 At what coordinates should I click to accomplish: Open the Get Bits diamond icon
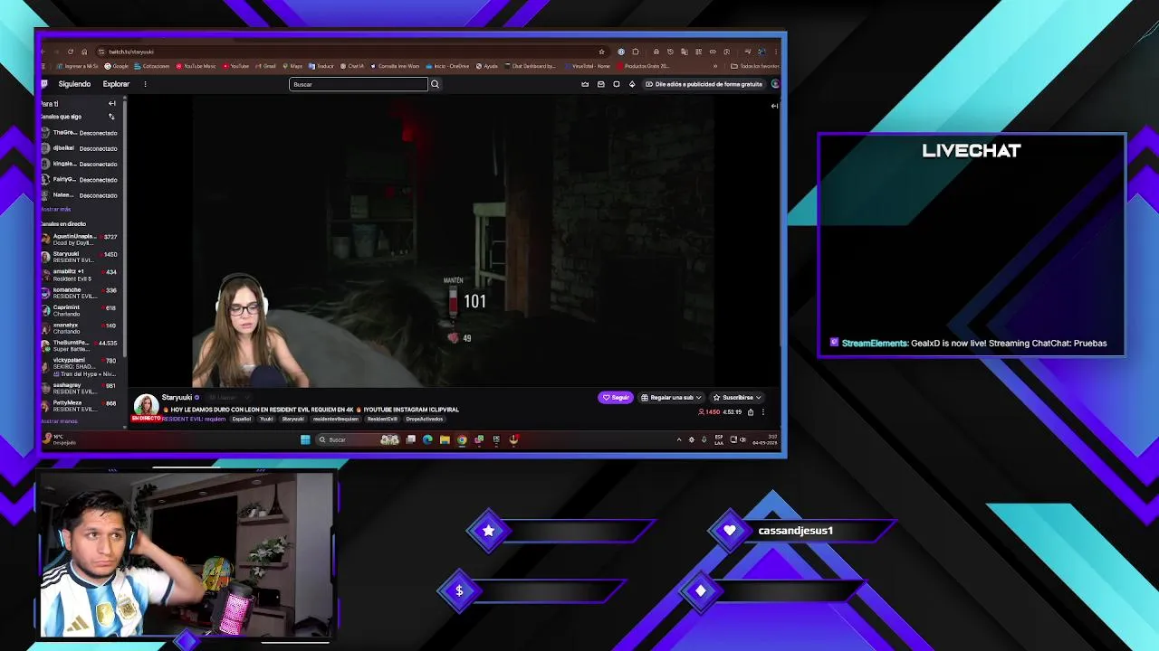click(632, 84)
